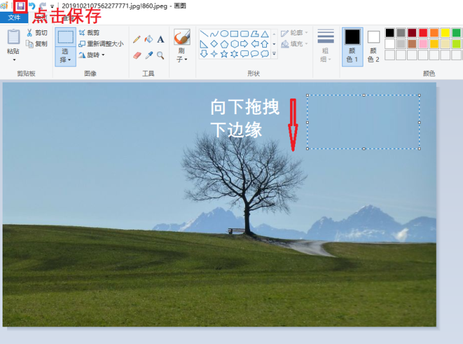
Task: Open the 文件 (File) menu tab
Action: click(x=14, y=17)
